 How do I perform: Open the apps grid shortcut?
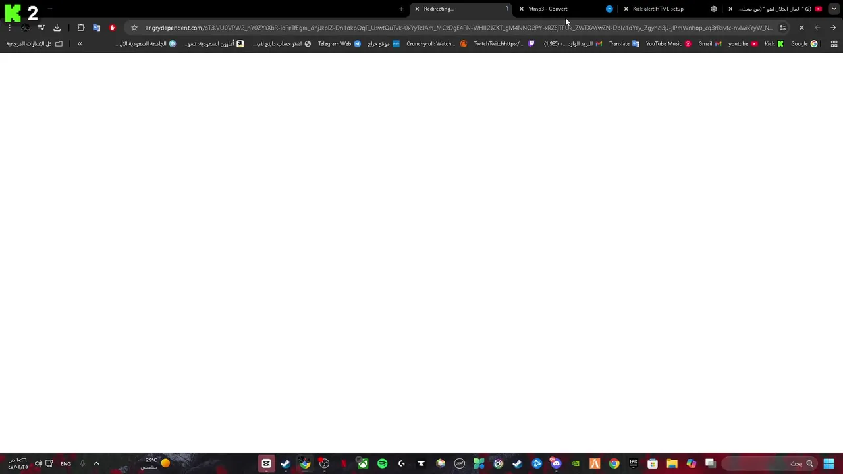(x=834, y=44)
